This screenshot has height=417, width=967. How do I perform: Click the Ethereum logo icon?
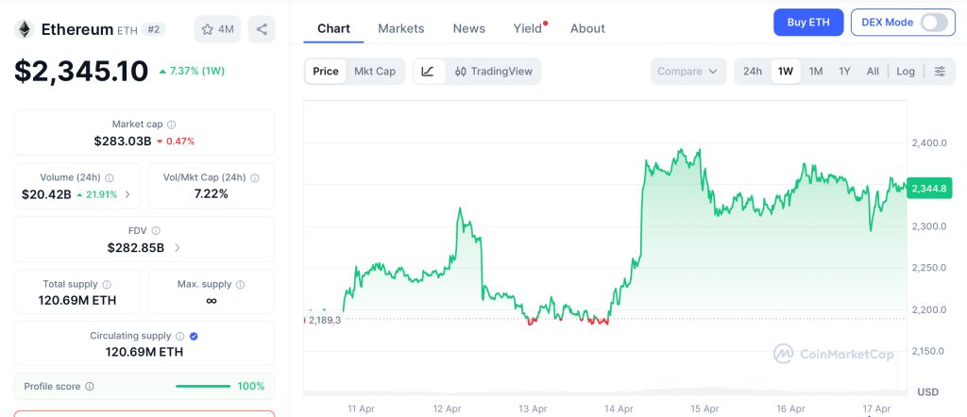pyautogui.click(x=24, y=29)
